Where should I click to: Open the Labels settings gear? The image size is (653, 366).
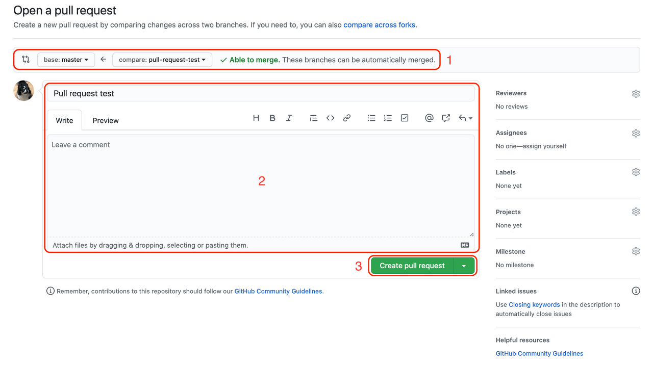[x=636, y=172]
